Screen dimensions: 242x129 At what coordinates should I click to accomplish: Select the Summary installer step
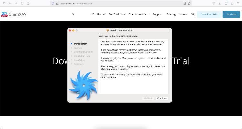(x=78, y=64)
